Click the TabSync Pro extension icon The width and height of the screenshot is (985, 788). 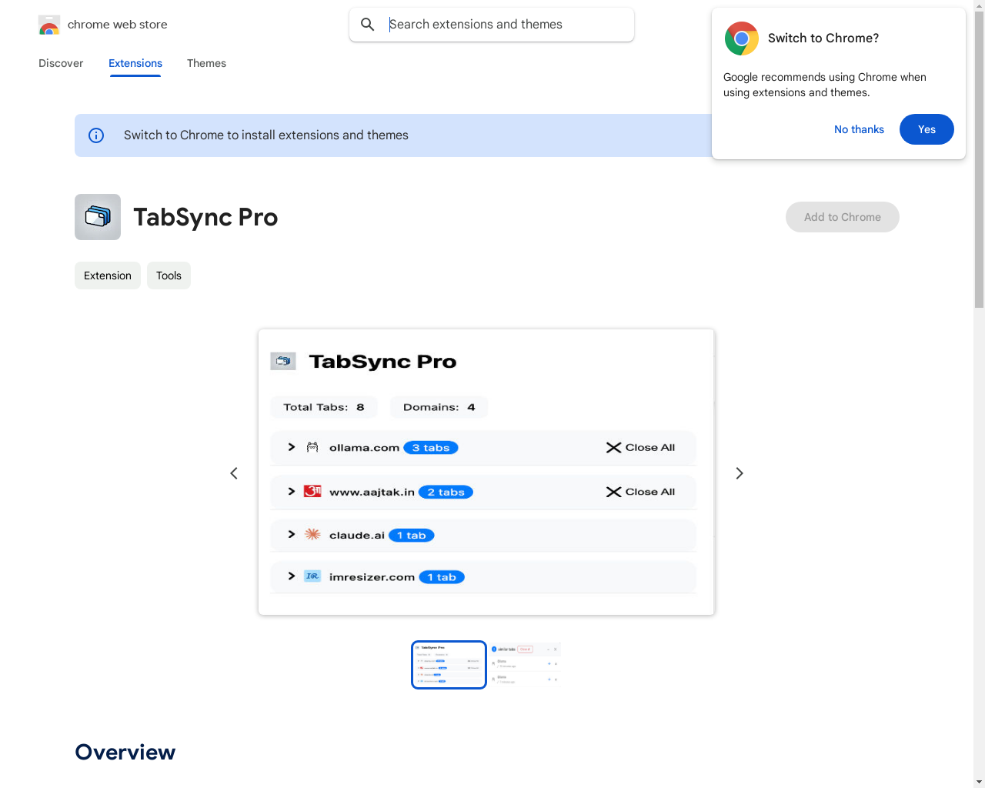(x=98, y=217)
